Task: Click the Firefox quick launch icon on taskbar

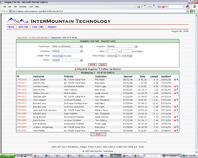Action: [x=22, y=156]
